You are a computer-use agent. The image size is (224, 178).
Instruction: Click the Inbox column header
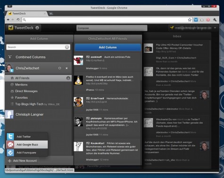click(177, 36)
